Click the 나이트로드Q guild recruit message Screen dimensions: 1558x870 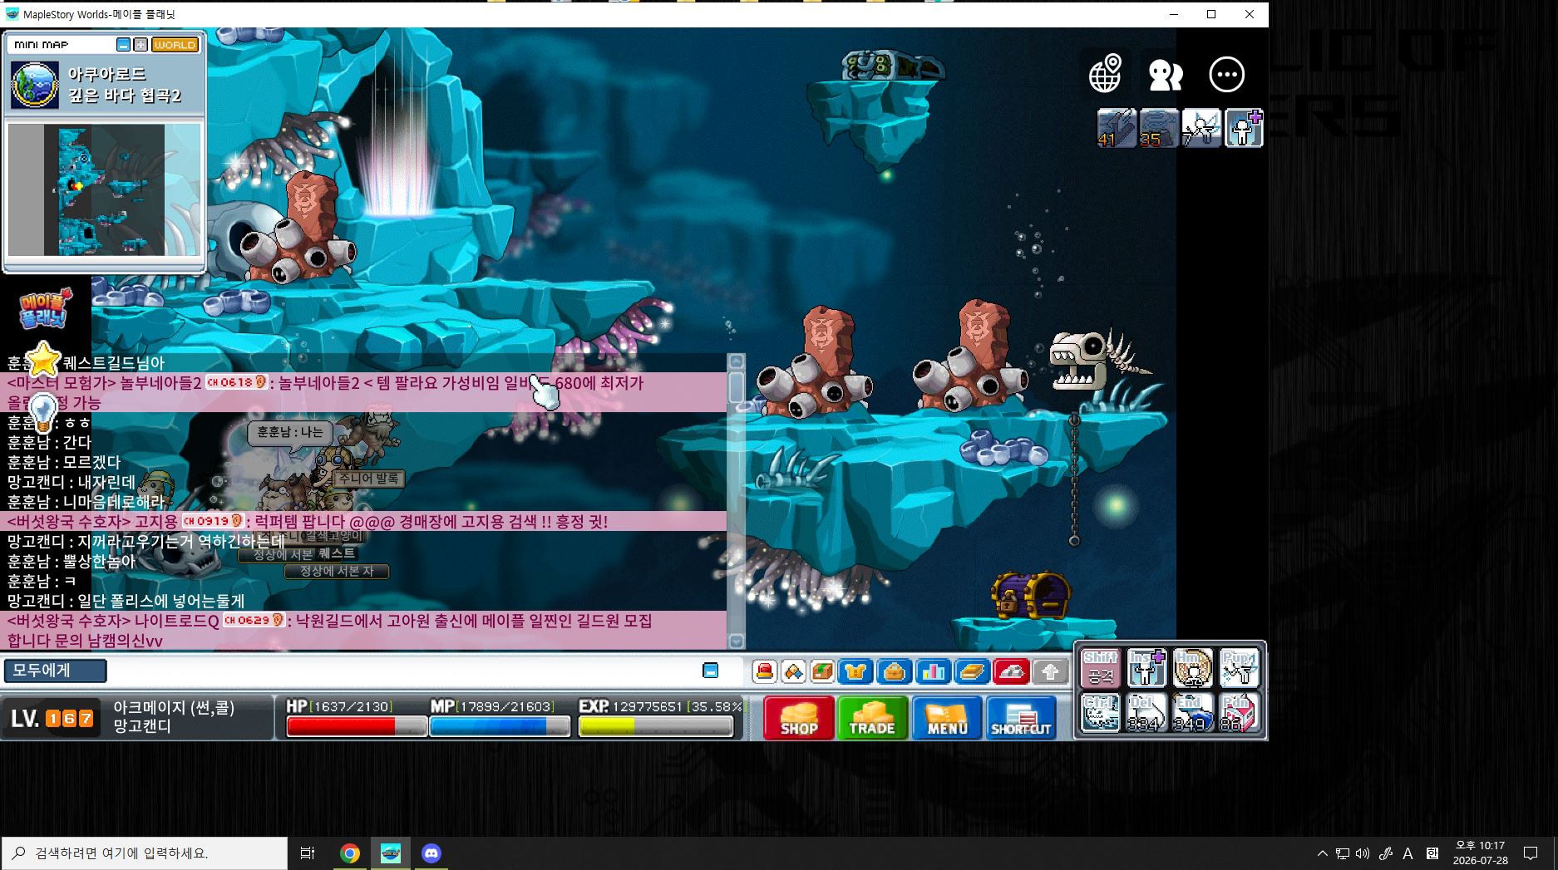[363, 631]
